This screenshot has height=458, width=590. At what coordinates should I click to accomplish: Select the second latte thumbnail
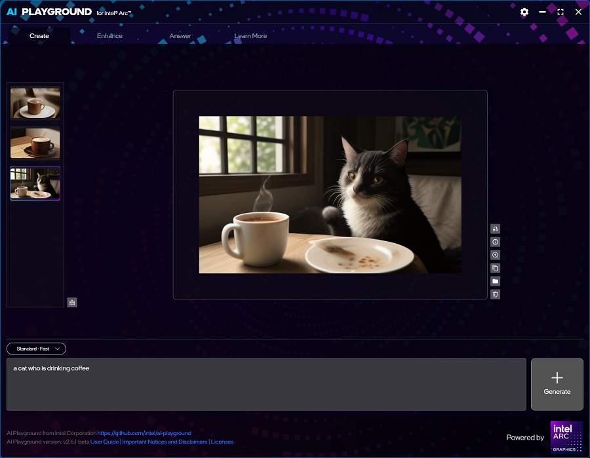click(35, 143)
